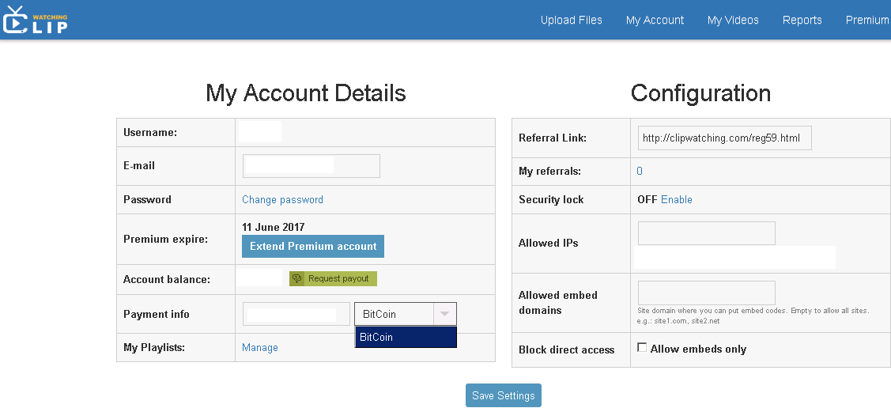Viewport: 891px width, 408px height.
Task: Expand the payment method dropdown arrow
Action: (445, 314)
